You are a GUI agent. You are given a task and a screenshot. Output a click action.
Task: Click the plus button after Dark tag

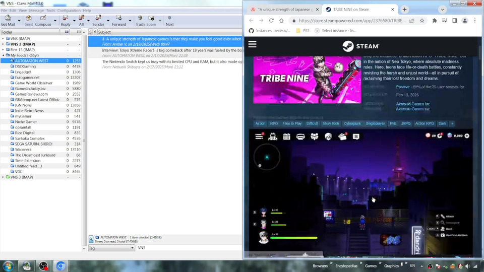pos(452,123)
